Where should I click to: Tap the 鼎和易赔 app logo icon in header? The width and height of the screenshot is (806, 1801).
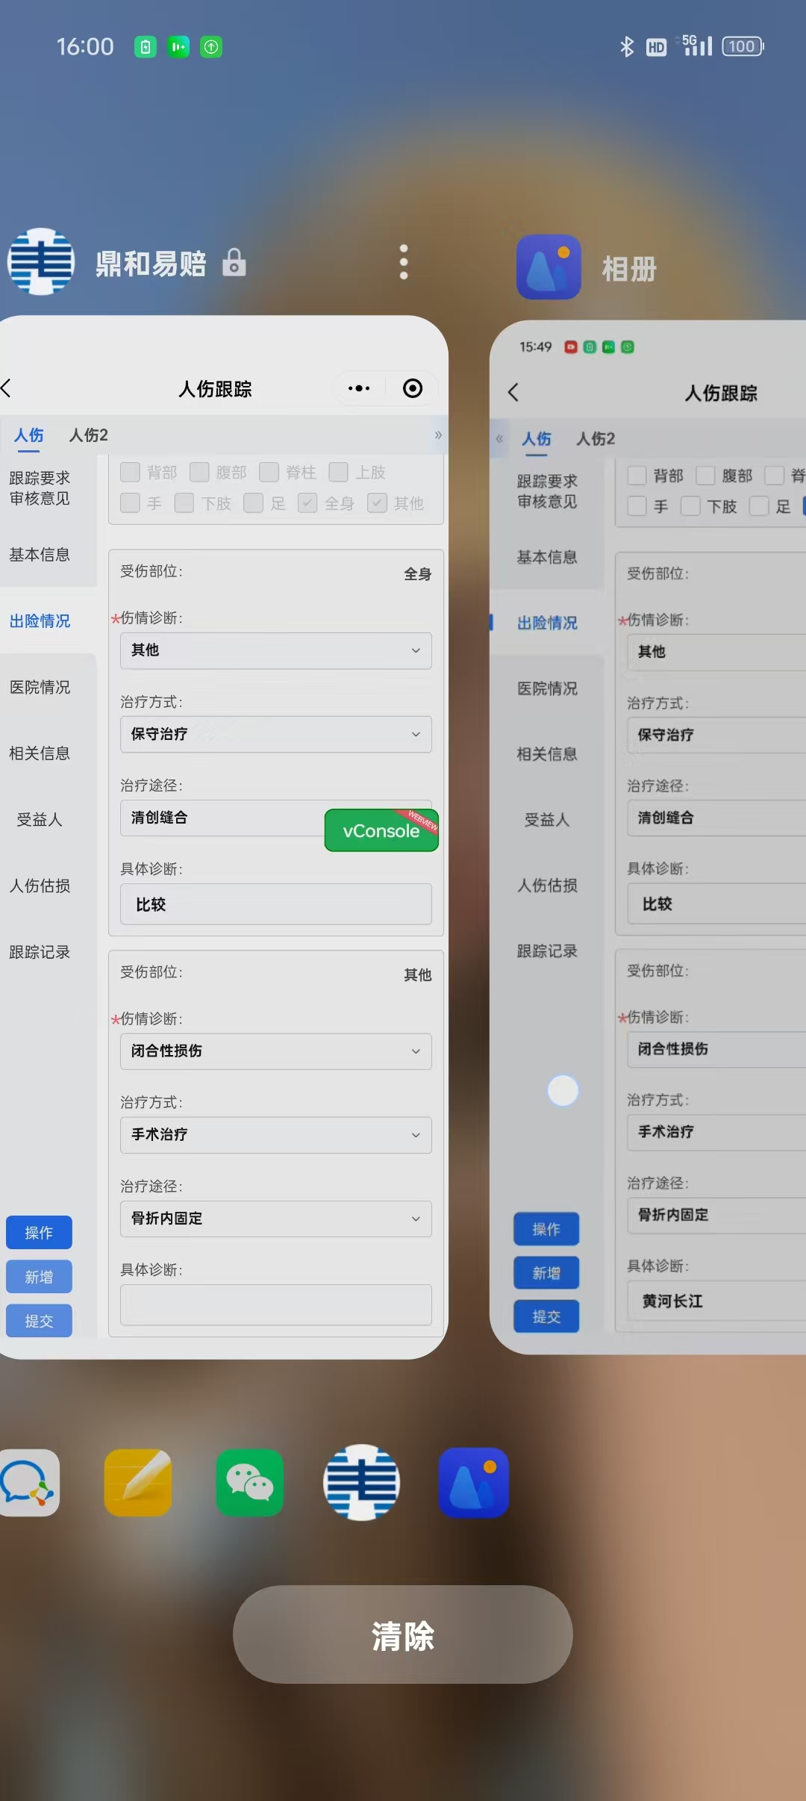click(41, 262)
